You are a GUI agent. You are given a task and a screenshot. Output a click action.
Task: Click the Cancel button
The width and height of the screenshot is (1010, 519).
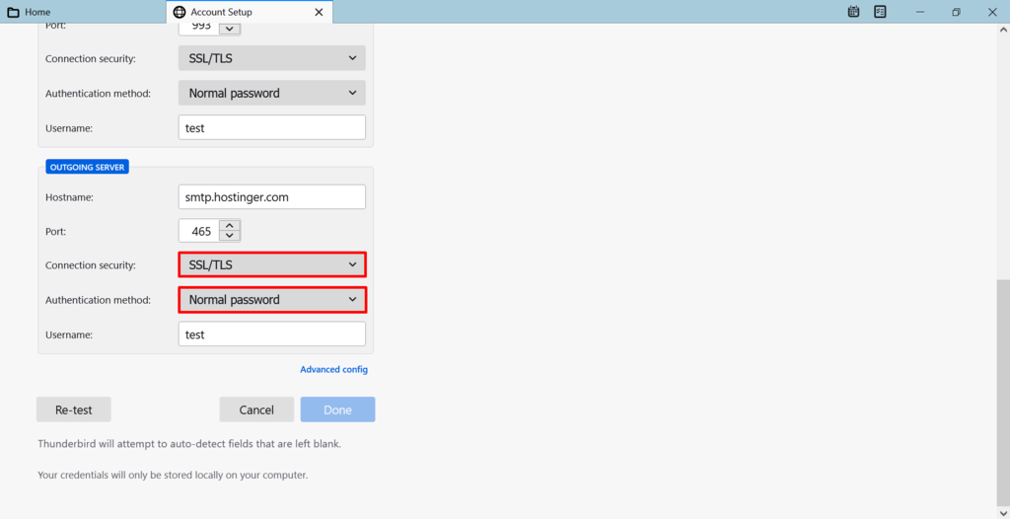[x=256, y=410]
